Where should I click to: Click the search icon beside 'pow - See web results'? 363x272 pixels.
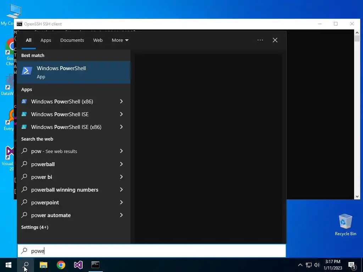24,151
